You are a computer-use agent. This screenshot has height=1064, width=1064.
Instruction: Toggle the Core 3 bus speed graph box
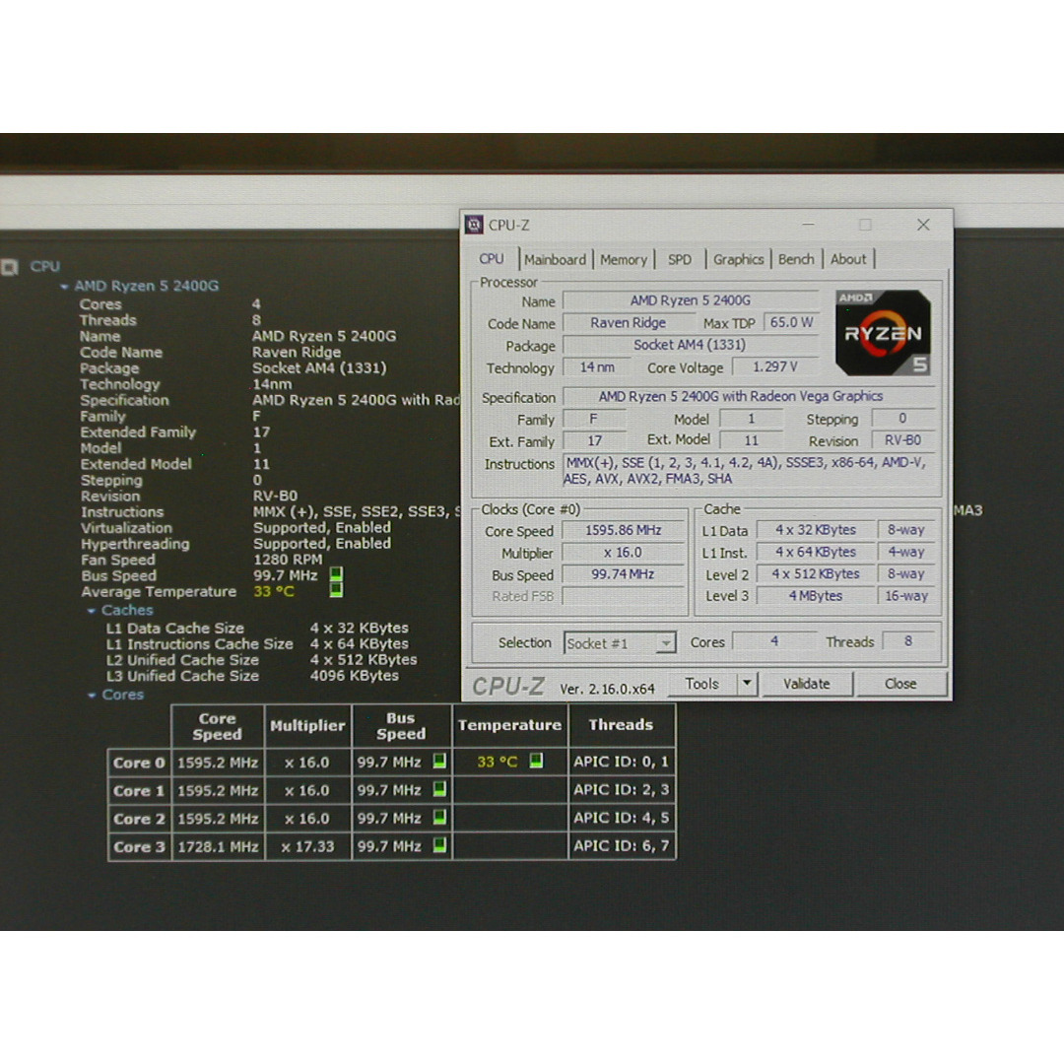[438, 846]
